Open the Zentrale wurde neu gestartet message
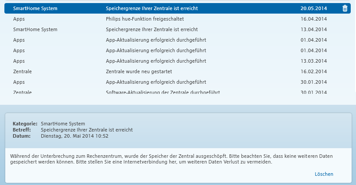 [177, 71]
